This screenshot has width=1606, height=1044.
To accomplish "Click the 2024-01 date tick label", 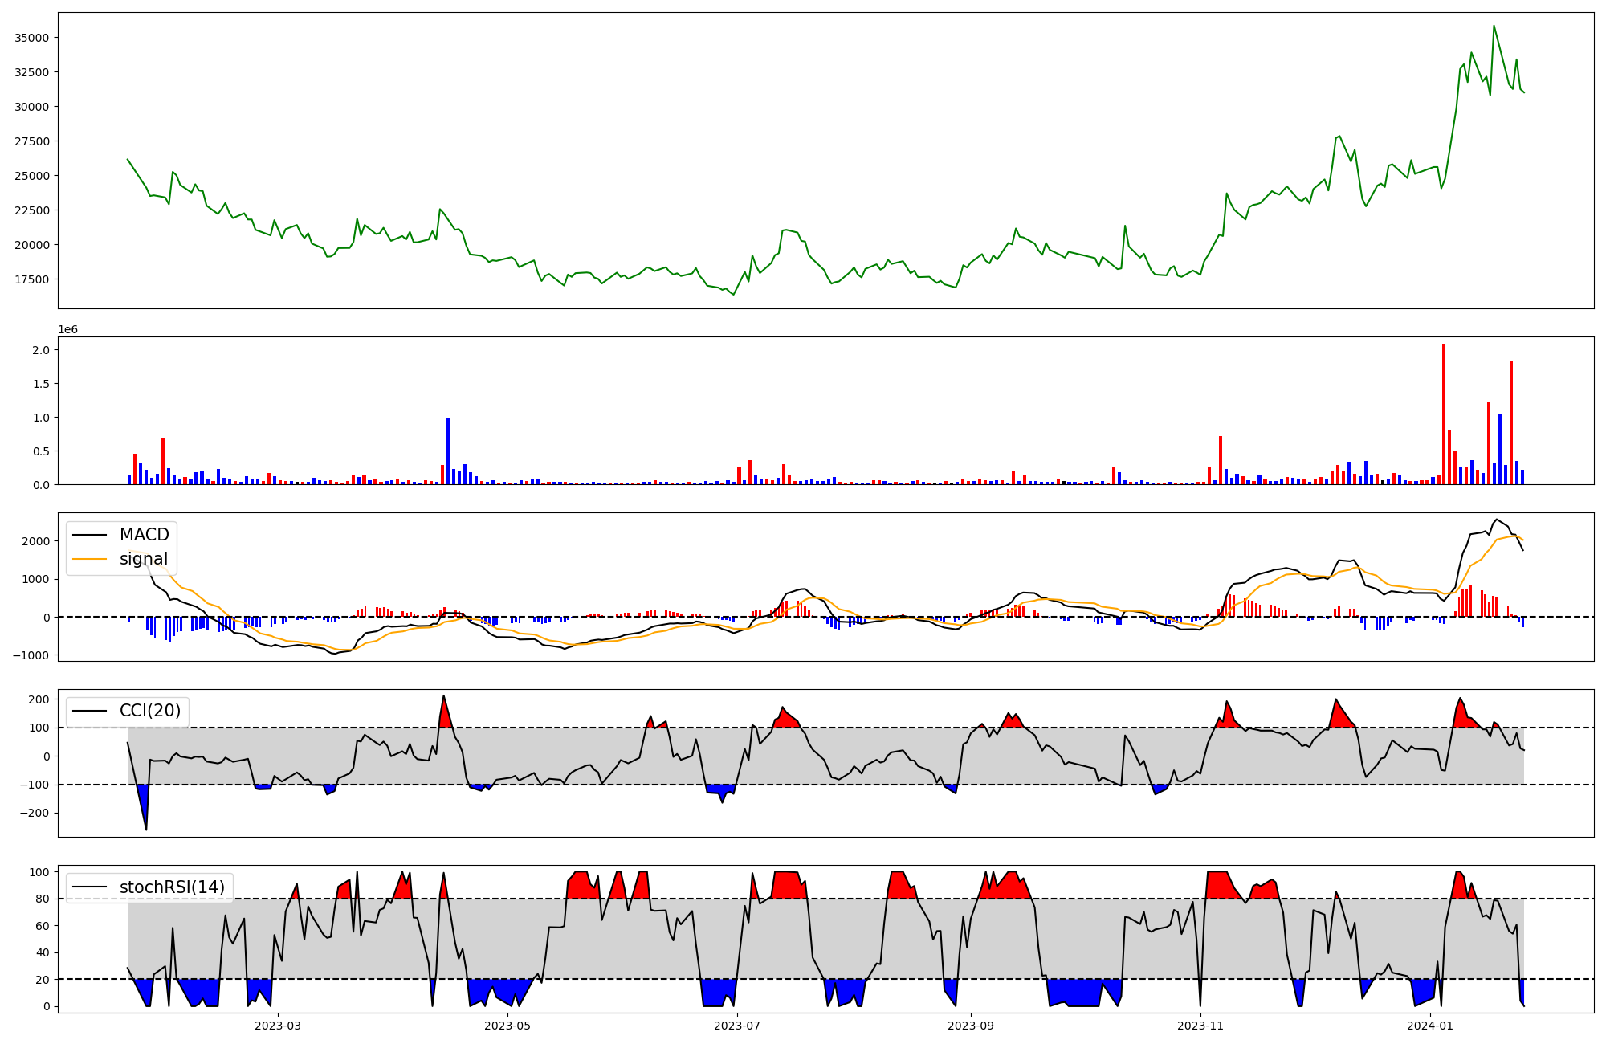I will [x=1430, y=1026].
